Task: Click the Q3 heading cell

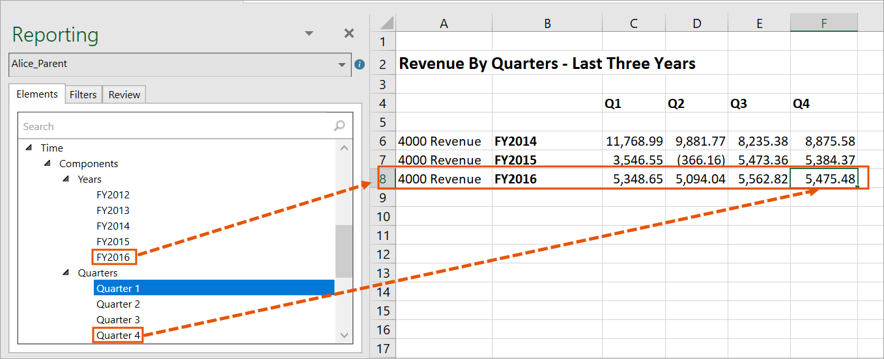Action: (x=759, y=103)
